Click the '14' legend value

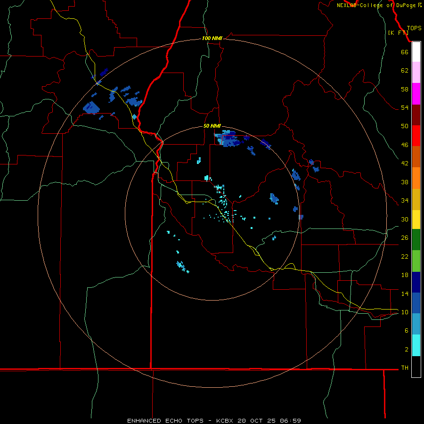[x=405, y=294]
